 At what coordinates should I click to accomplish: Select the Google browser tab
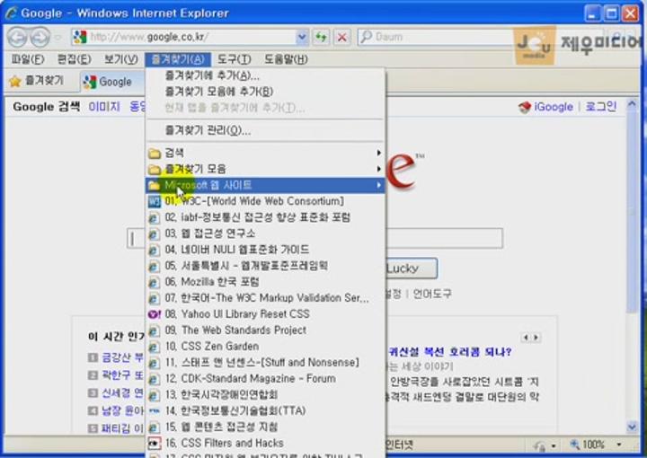(x=112, y=82)
